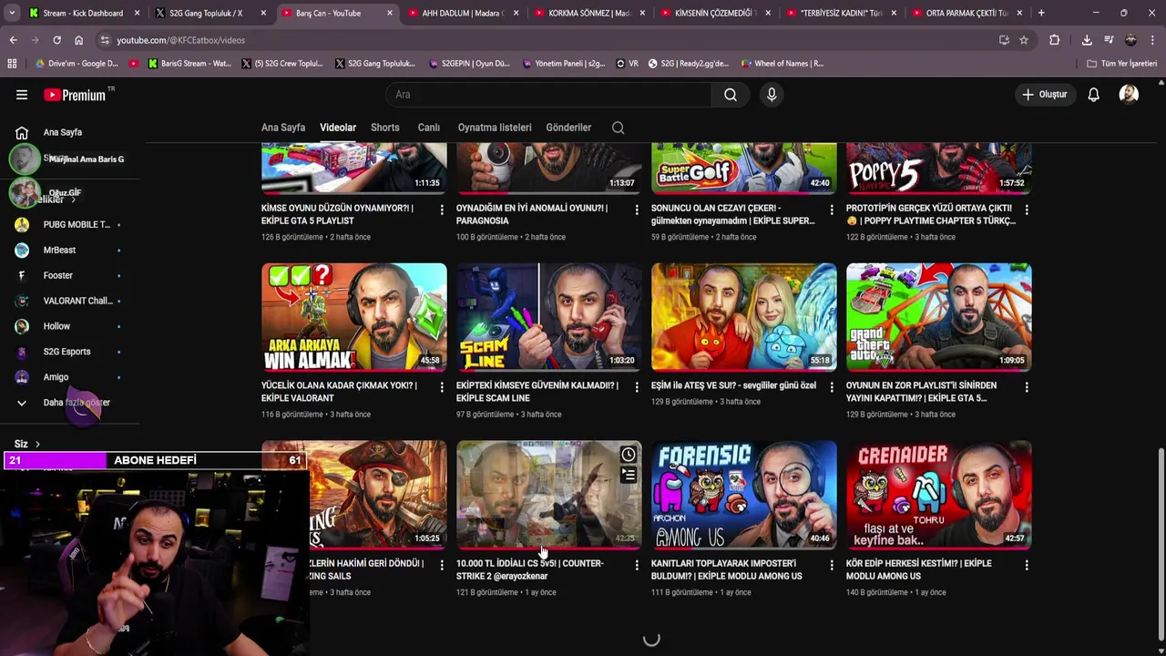Open the YouTube hamburger guide menu
Image resolution: width=1166 pixels, height=656 pixels.
coord(22,95)
